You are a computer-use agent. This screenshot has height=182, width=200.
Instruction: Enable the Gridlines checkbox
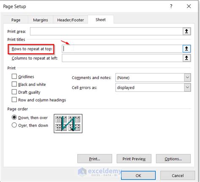(x=14, y=76)
